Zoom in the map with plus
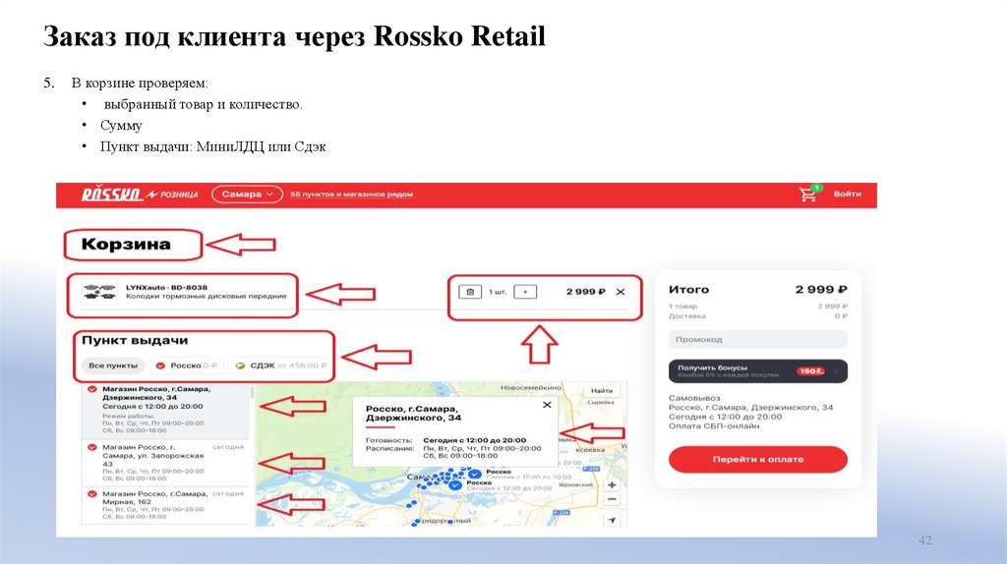This screenshot has height=564, width=1007. (x=612, y=485)
